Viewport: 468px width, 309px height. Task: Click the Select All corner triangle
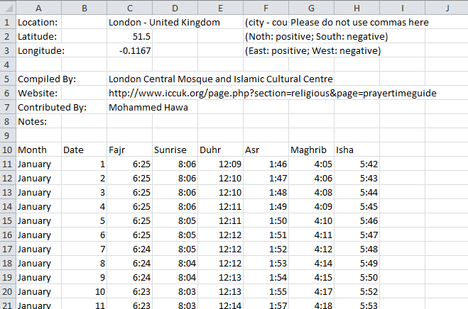[x=8, y=8]
